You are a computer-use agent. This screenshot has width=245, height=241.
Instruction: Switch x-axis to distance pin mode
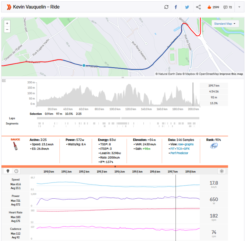coord(9,171)
